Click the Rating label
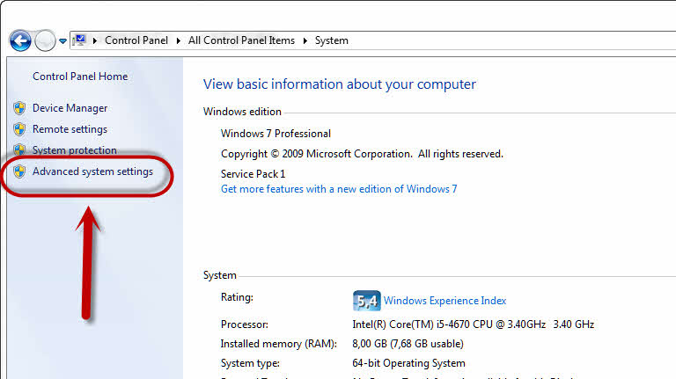The width and height of the screenshot is (676, 379). (237, 297)
